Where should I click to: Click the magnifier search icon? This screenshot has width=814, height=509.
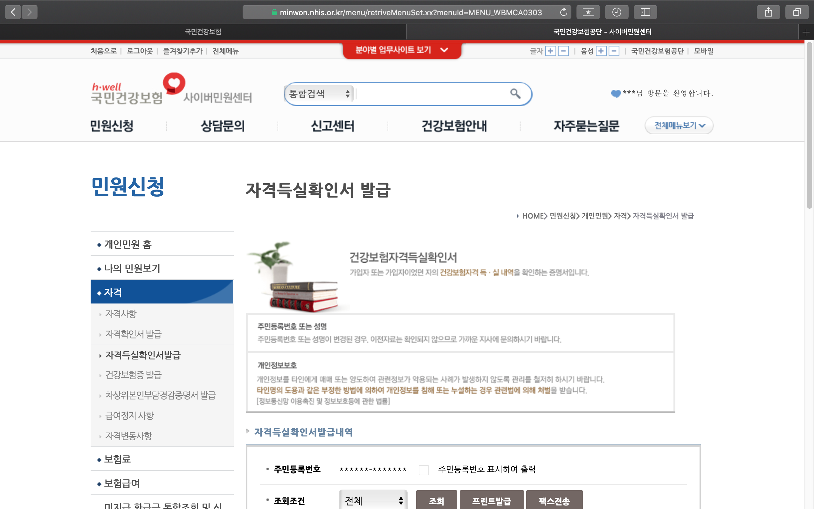click(x=515, y=93)
